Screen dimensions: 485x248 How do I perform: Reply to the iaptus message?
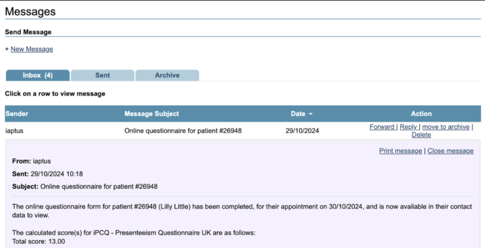(x=408, y=127)
